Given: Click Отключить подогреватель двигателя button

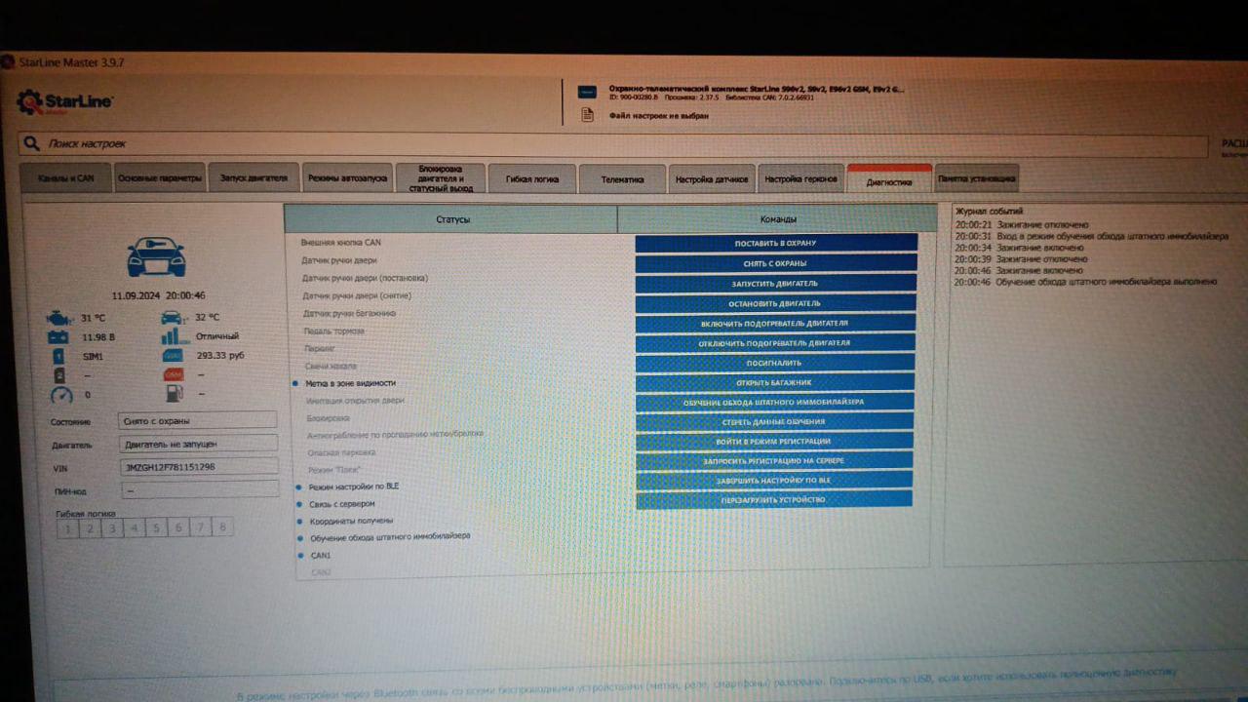Looking at the screenshot, I should [775, 343].
